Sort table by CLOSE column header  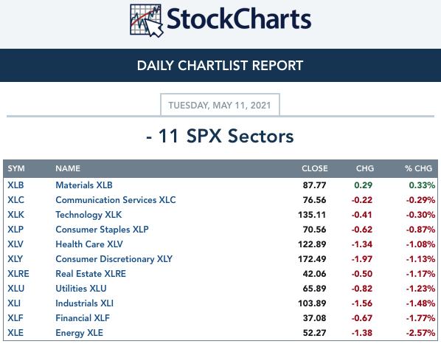[315, 168]
